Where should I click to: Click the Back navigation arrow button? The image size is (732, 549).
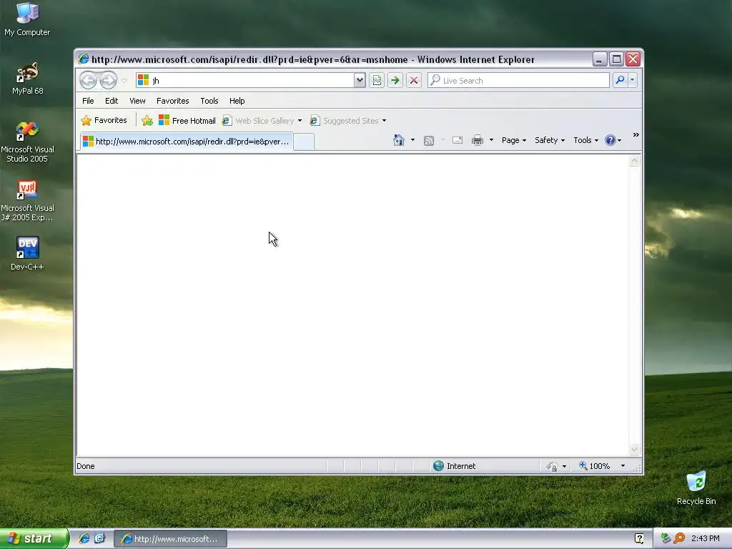(x=88, y=80)
